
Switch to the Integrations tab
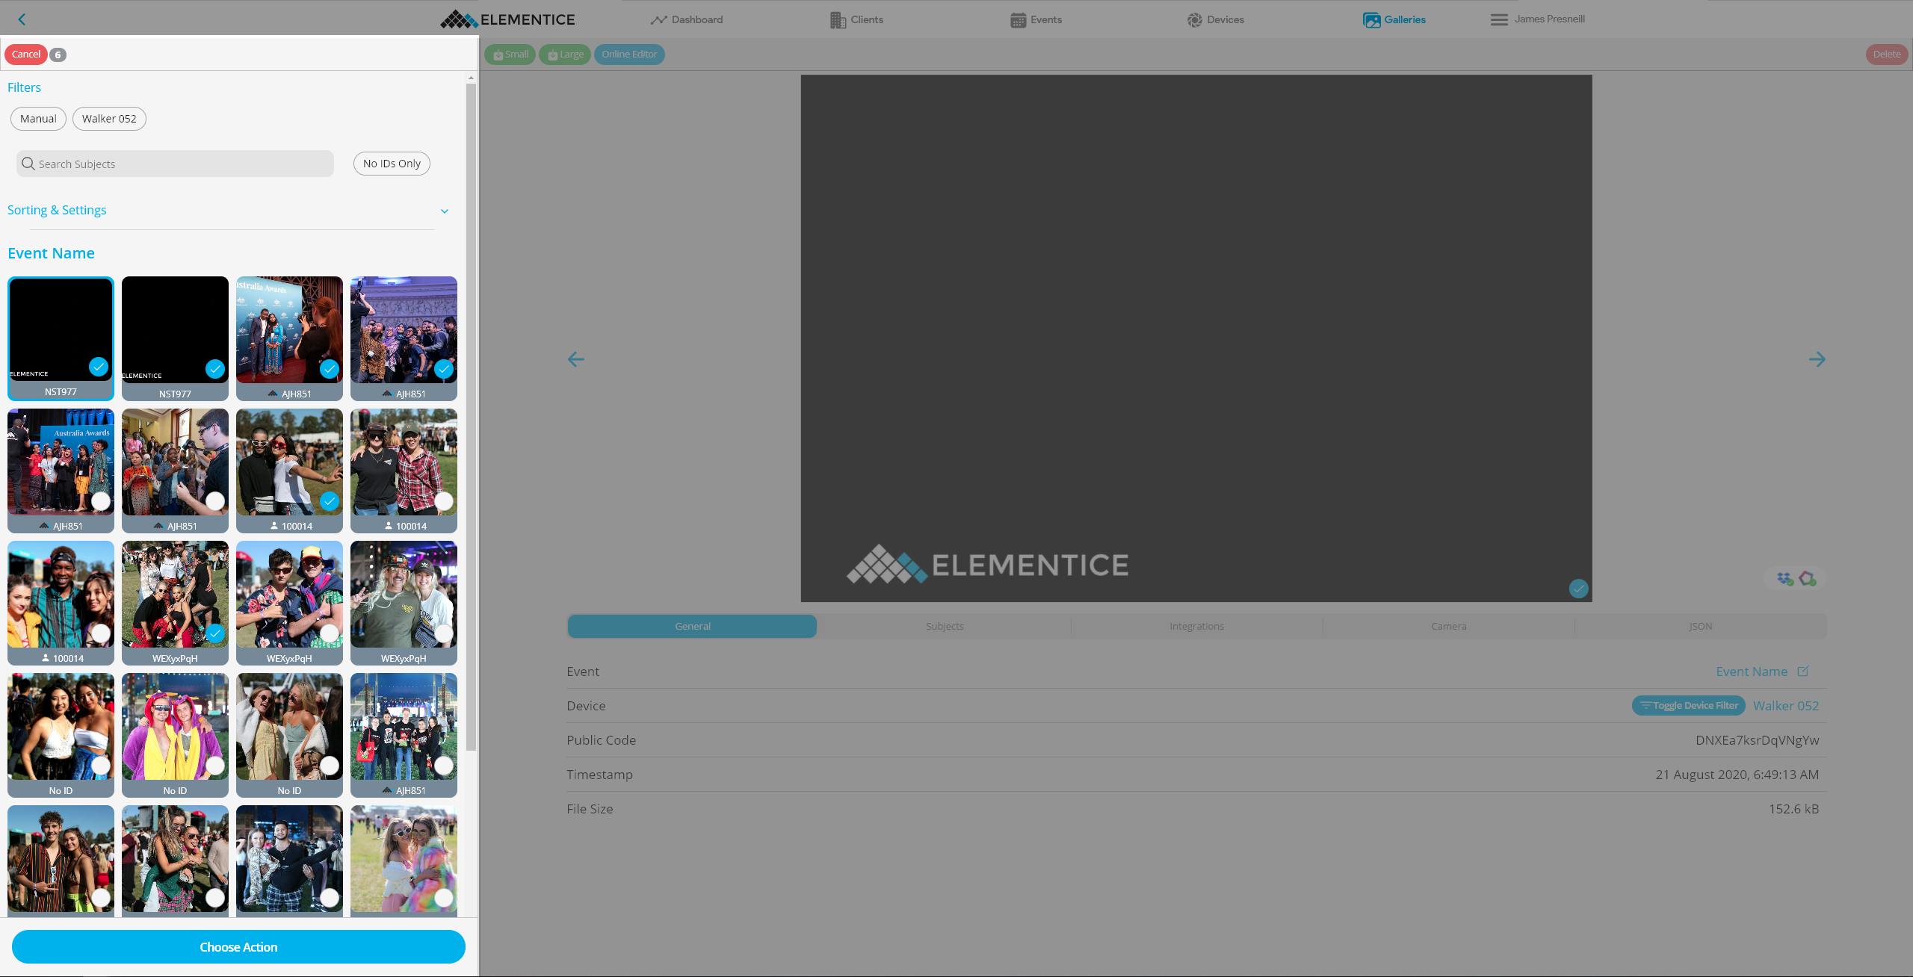click(1196, 627)
